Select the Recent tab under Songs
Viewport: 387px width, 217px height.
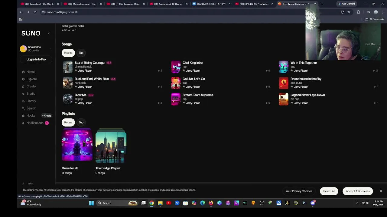point(68,53)
